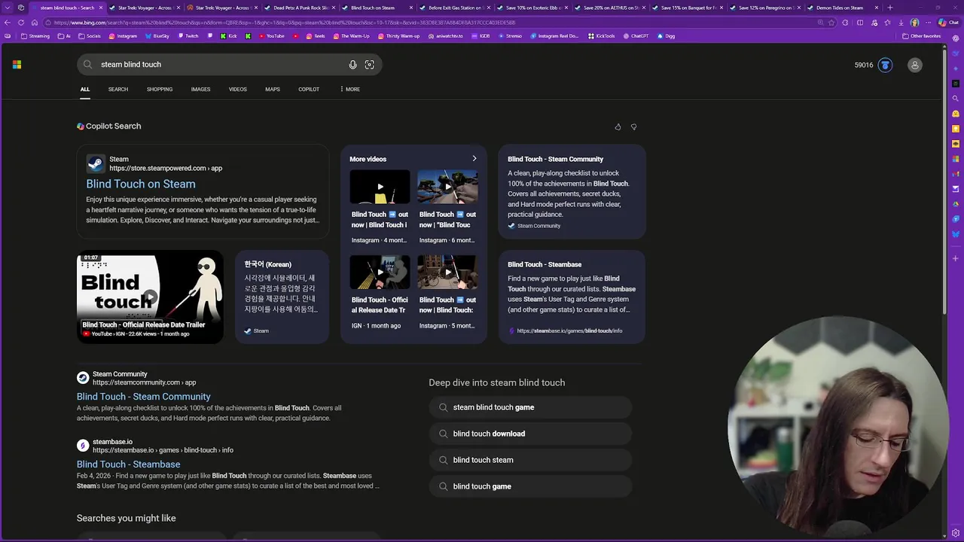Viewport: 964px width, 542px height.
Task: Go back with the browser back arrow
Action: 8,23
